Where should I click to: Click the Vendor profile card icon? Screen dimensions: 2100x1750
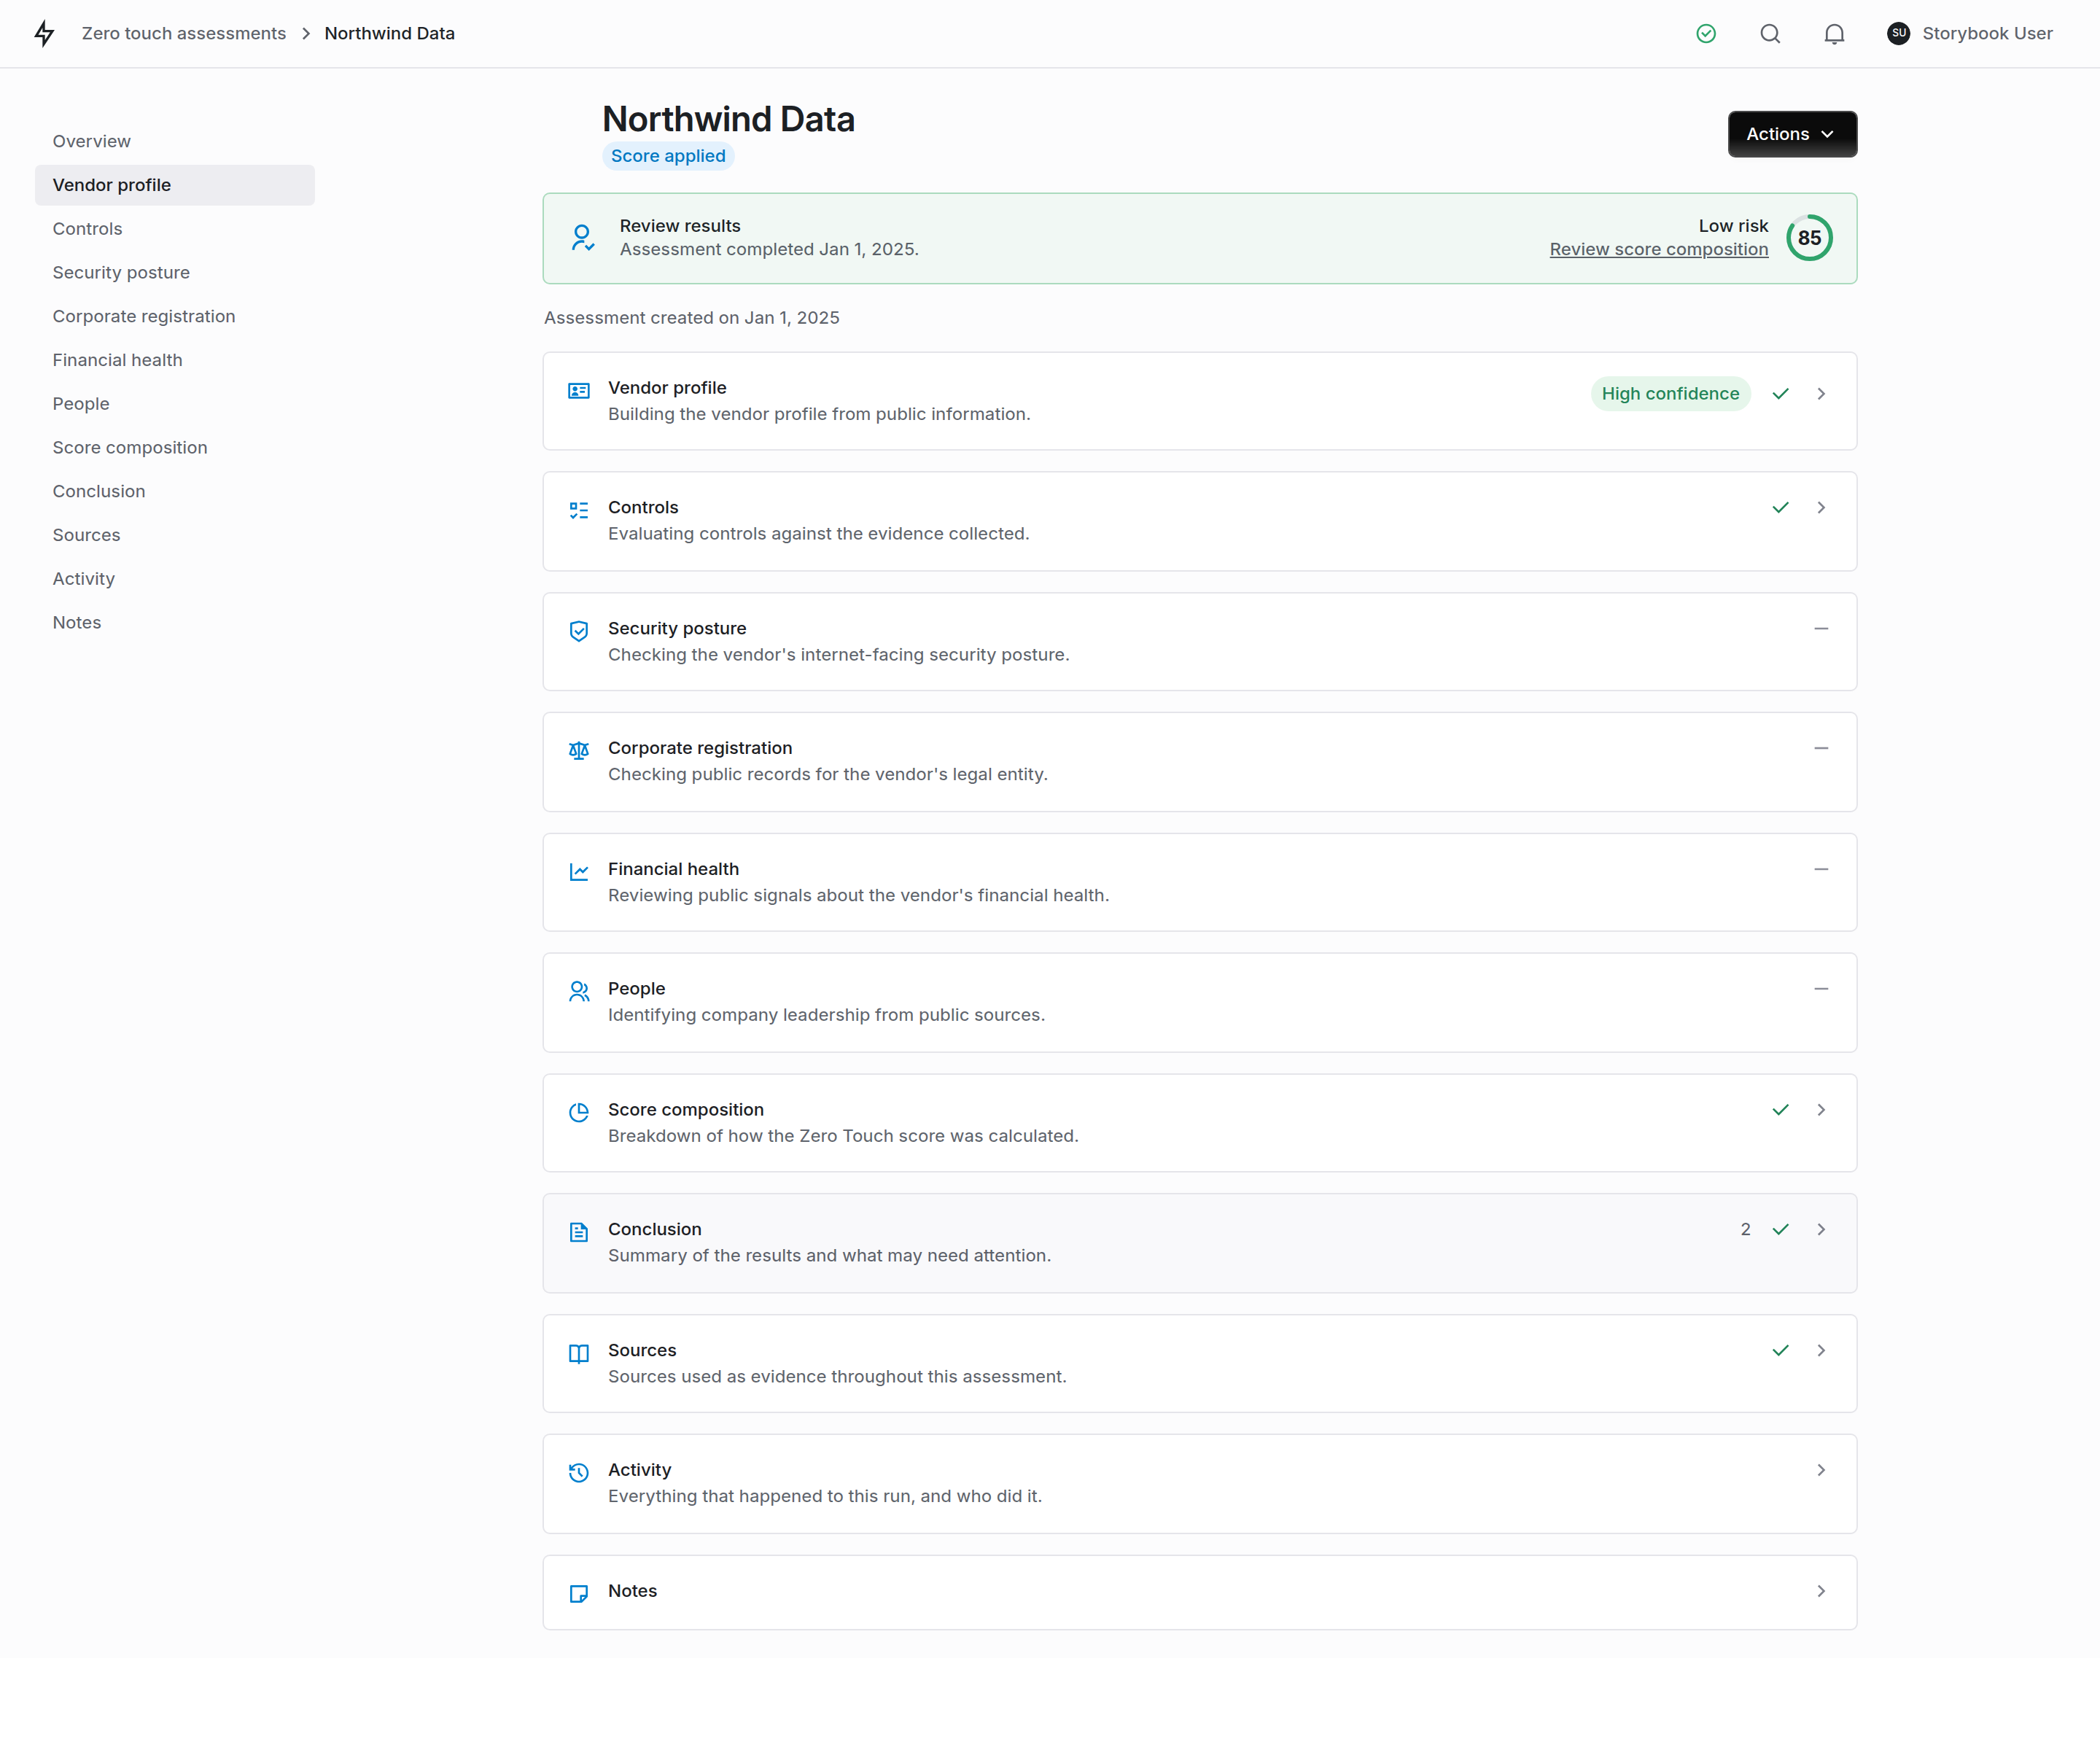(x=579, y=391)
